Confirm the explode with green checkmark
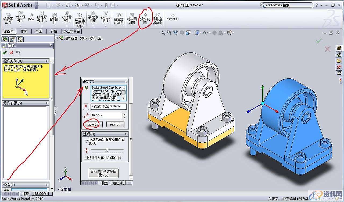 point(4,53)
